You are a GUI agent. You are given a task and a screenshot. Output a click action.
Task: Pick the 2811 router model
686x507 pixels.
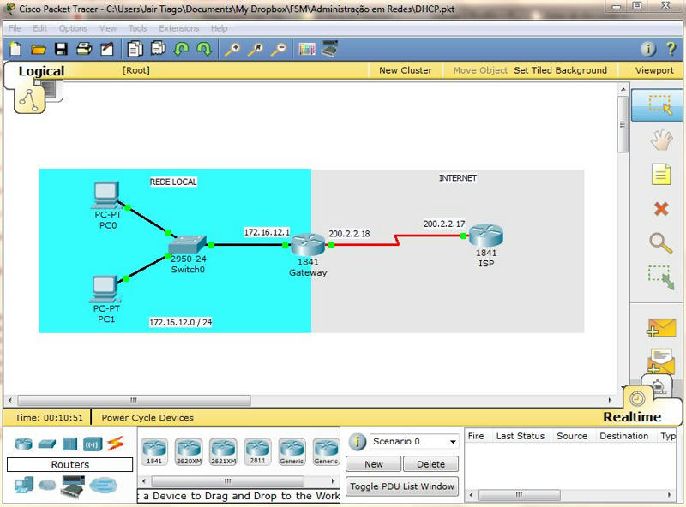[x=258, y=451]
